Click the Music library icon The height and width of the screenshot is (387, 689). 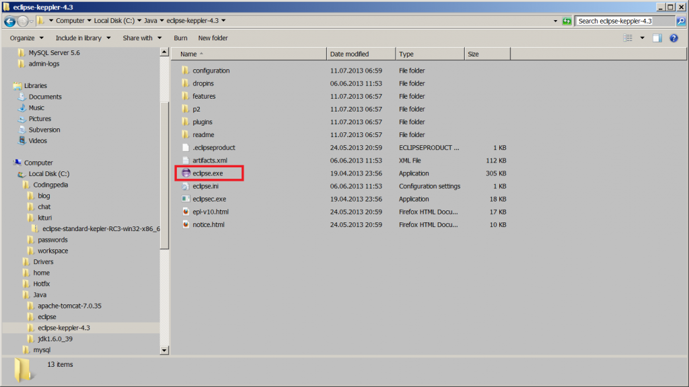coord(22,107)
